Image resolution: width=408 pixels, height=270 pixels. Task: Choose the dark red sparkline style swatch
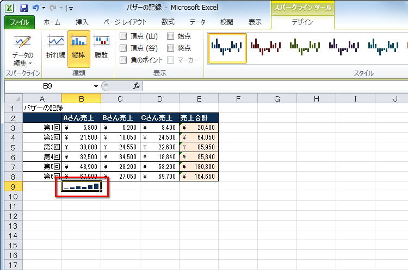pos(266,48)
